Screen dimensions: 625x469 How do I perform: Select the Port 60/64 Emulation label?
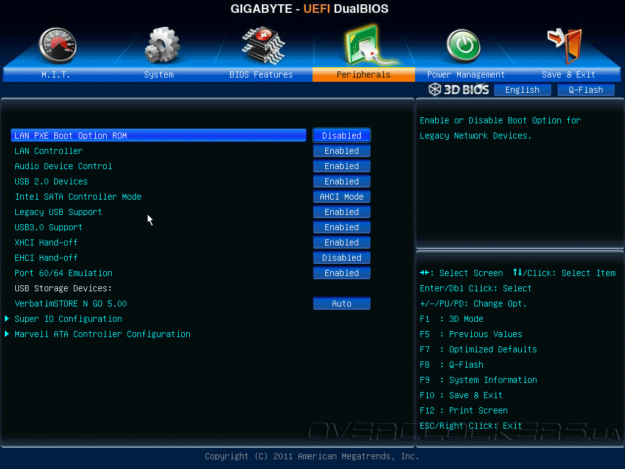pos(63,273)
